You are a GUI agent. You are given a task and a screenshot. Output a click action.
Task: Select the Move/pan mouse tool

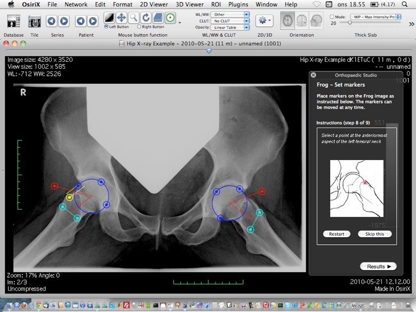[121, 18]
